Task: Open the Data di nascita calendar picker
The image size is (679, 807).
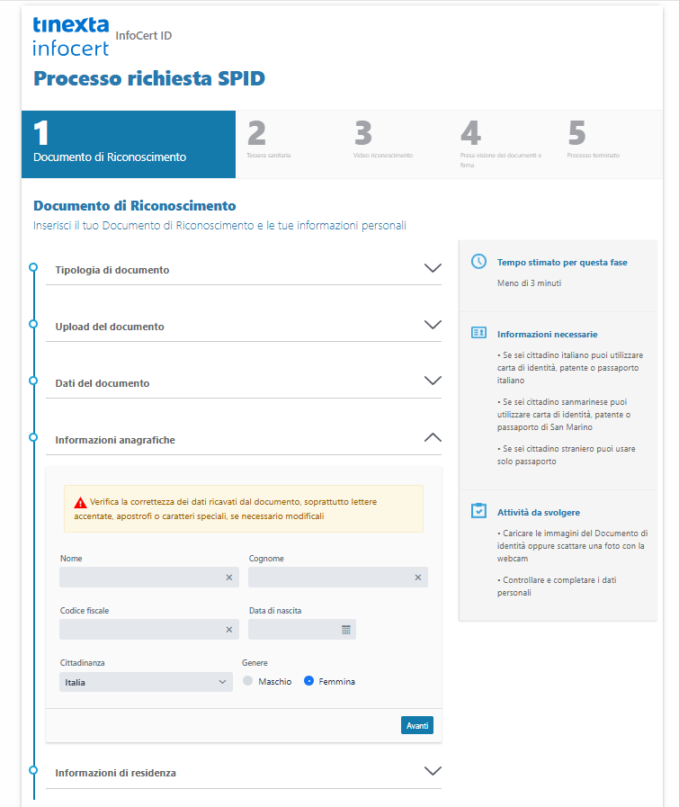Action: click(345, 630)
